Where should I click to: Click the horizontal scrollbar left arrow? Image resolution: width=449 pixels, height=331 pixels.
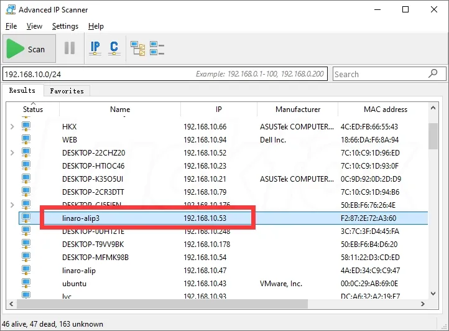point(11,304)
